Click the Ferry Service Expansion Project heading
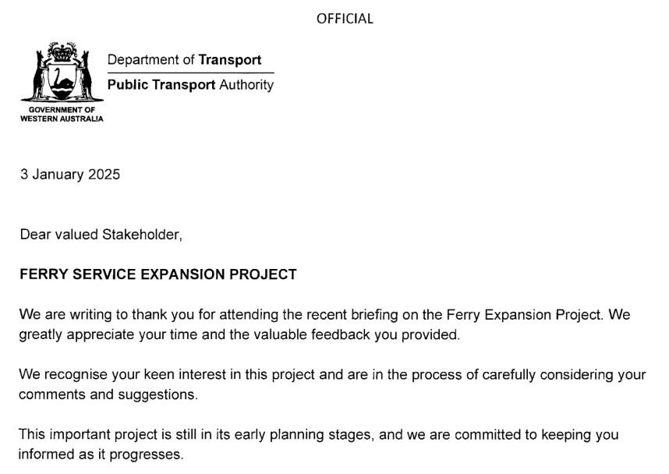 pyautogui.click(x=158, y=274)
